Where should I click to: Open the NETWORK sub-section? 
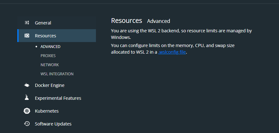[x=50, y=65]
